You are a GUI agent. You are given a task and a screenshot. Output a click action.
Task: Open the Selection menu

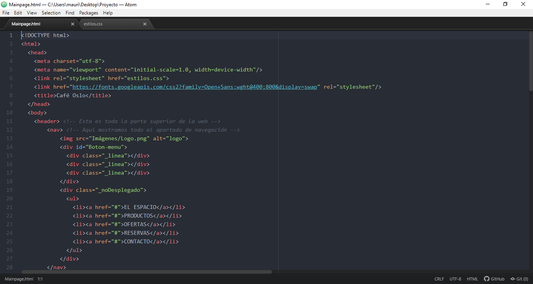click(x=51, y=13)
